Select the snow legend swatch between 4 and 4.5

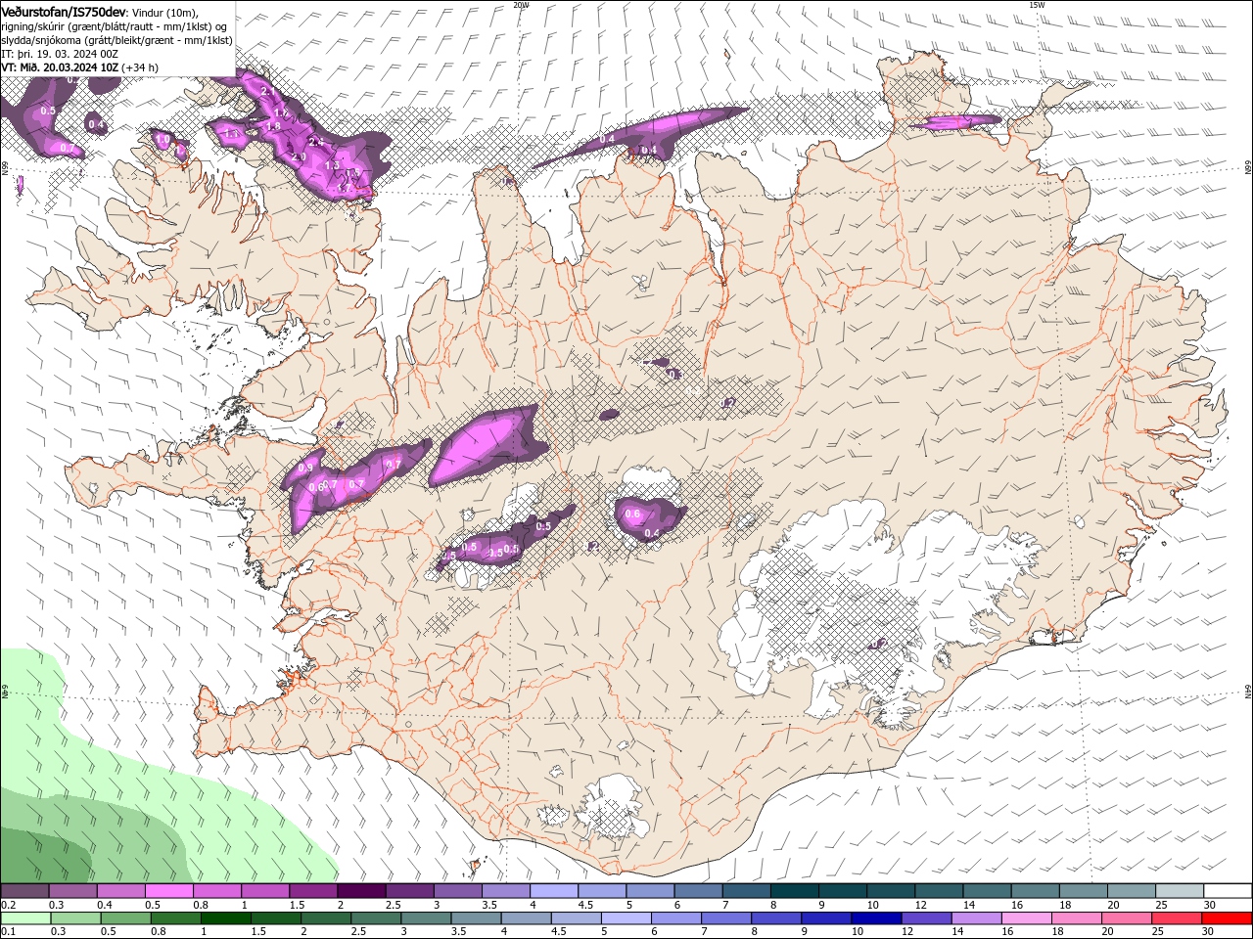(553, 891)
